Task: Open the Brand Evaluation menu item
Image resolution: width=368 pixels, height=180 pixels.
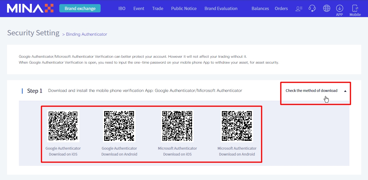Action: pyautogui.click(x=221, y=9)
